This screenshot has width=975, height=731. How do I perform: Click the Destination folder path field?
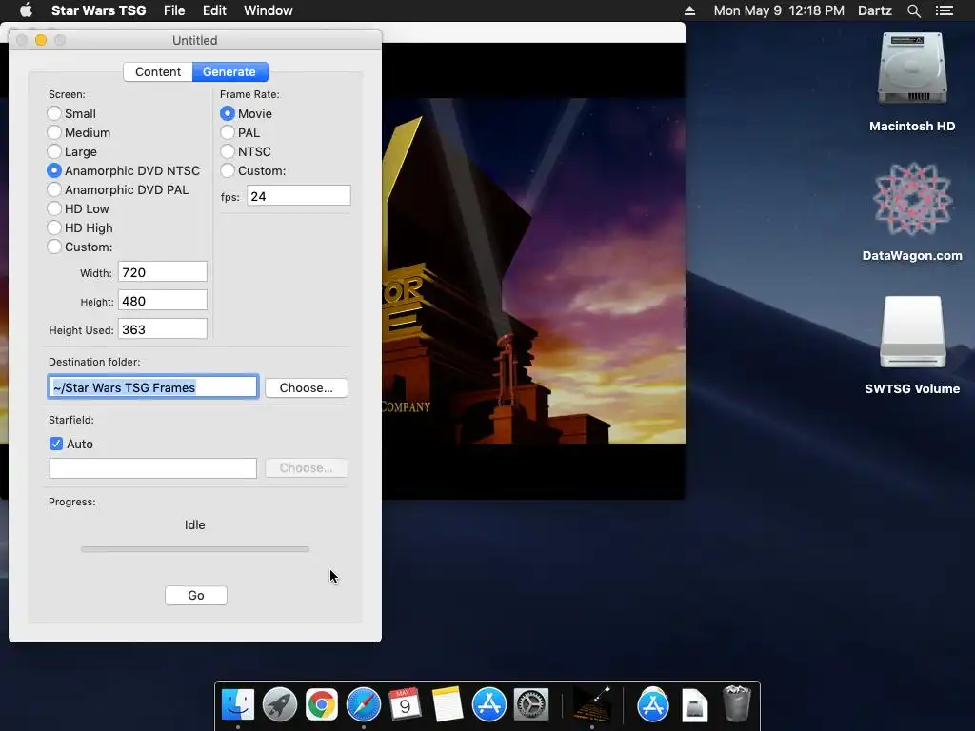[153, 386]
